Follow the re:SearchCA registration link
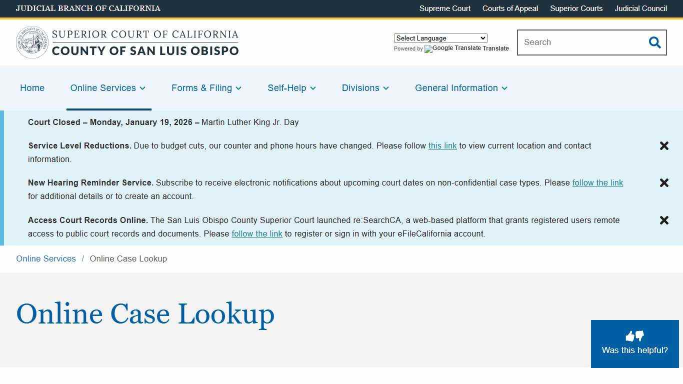683x384 pixels. [257, 233]
